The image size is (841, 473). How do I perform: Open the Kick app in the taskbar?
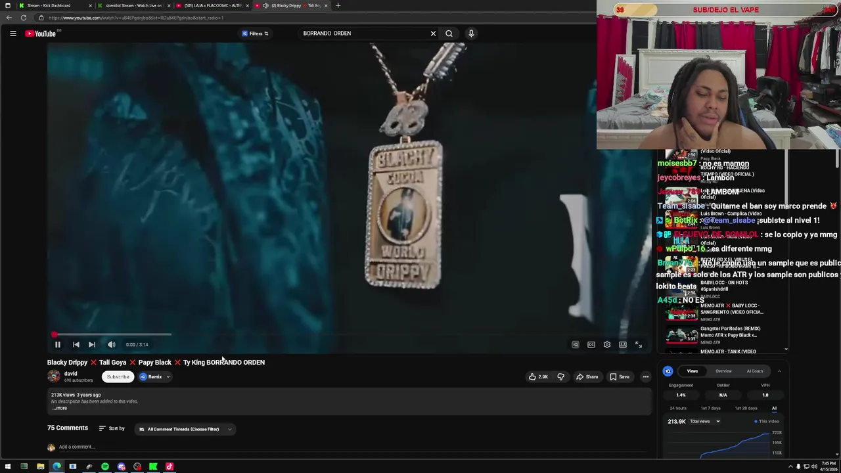point(153,466)
